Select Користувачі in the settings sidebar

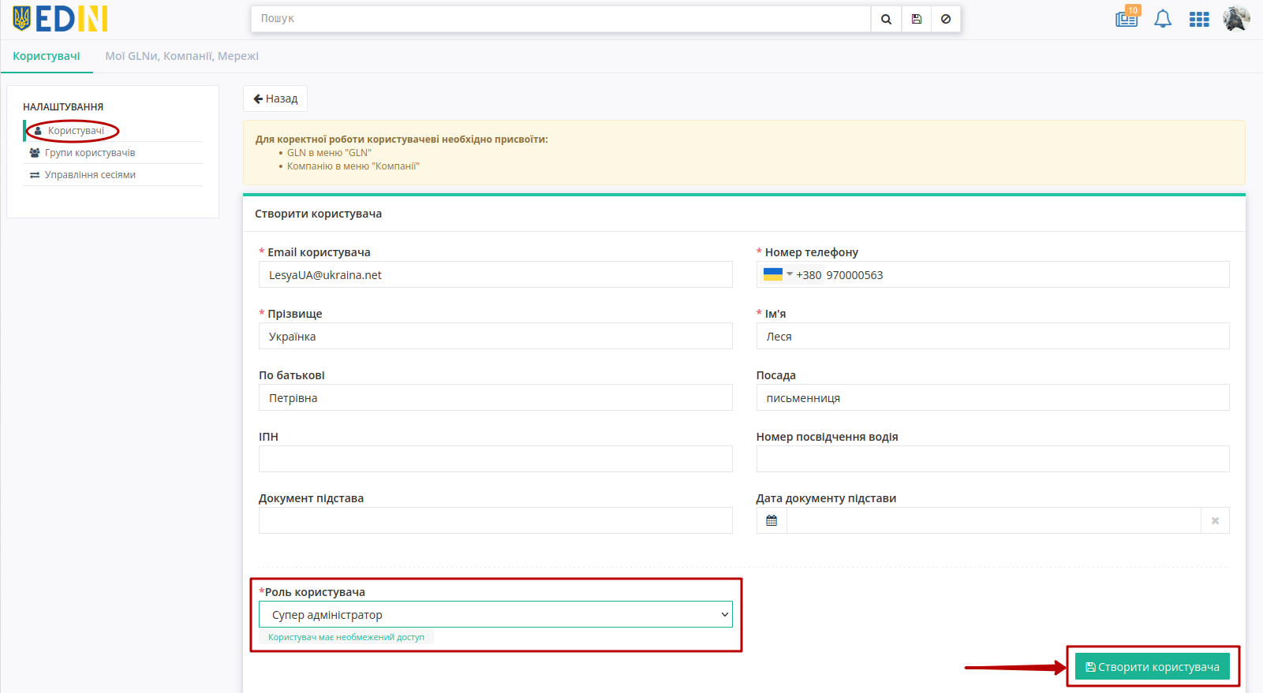pyautogui.click(x=76, y=131)
